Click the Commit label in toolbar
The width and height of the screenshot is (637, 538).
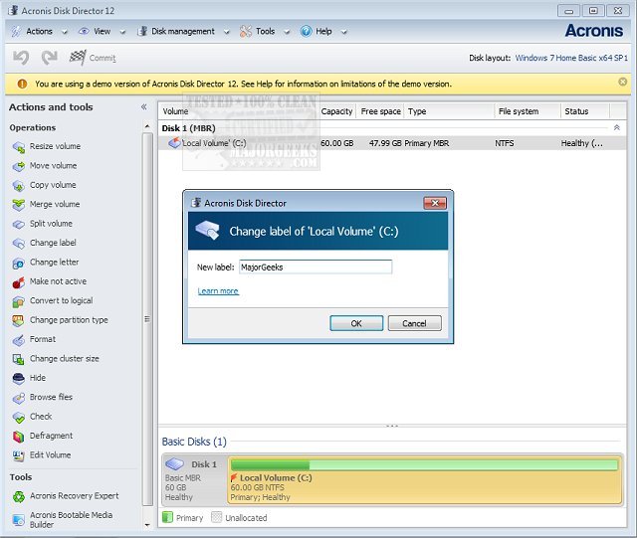coord(103,58)
